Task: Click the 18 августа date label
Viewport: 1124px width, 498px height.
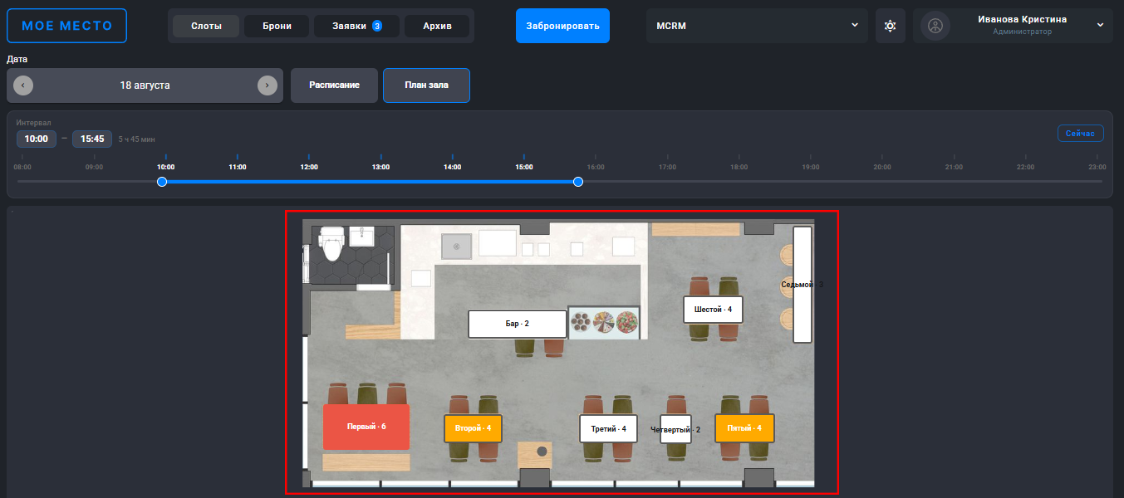Action: click(145, 85)
